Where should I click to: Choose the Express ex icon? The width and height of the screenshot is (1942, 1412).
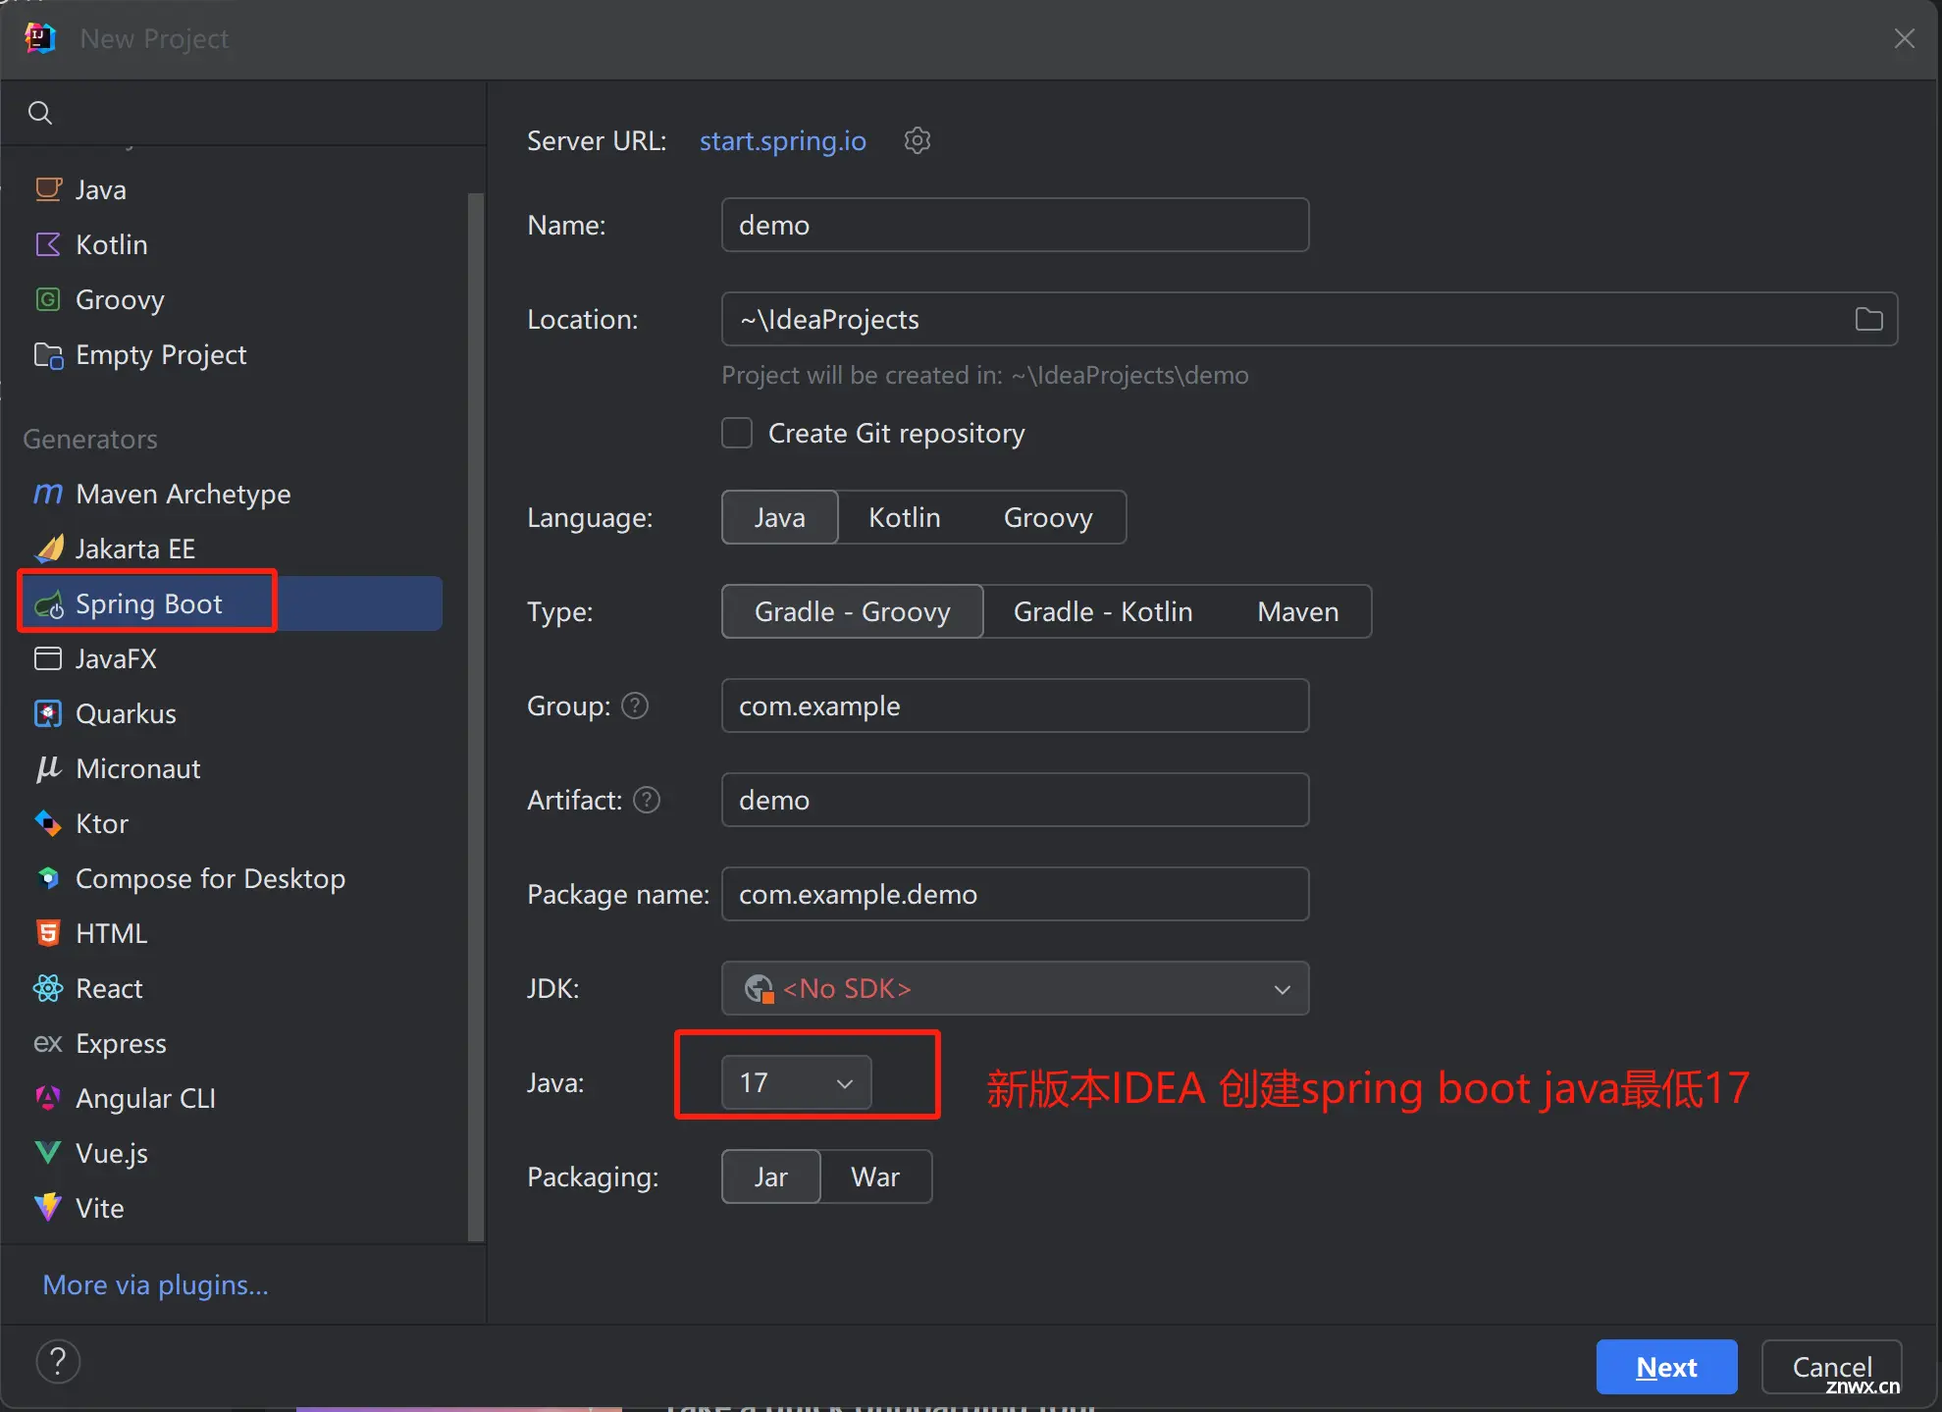coord(48,1043)
